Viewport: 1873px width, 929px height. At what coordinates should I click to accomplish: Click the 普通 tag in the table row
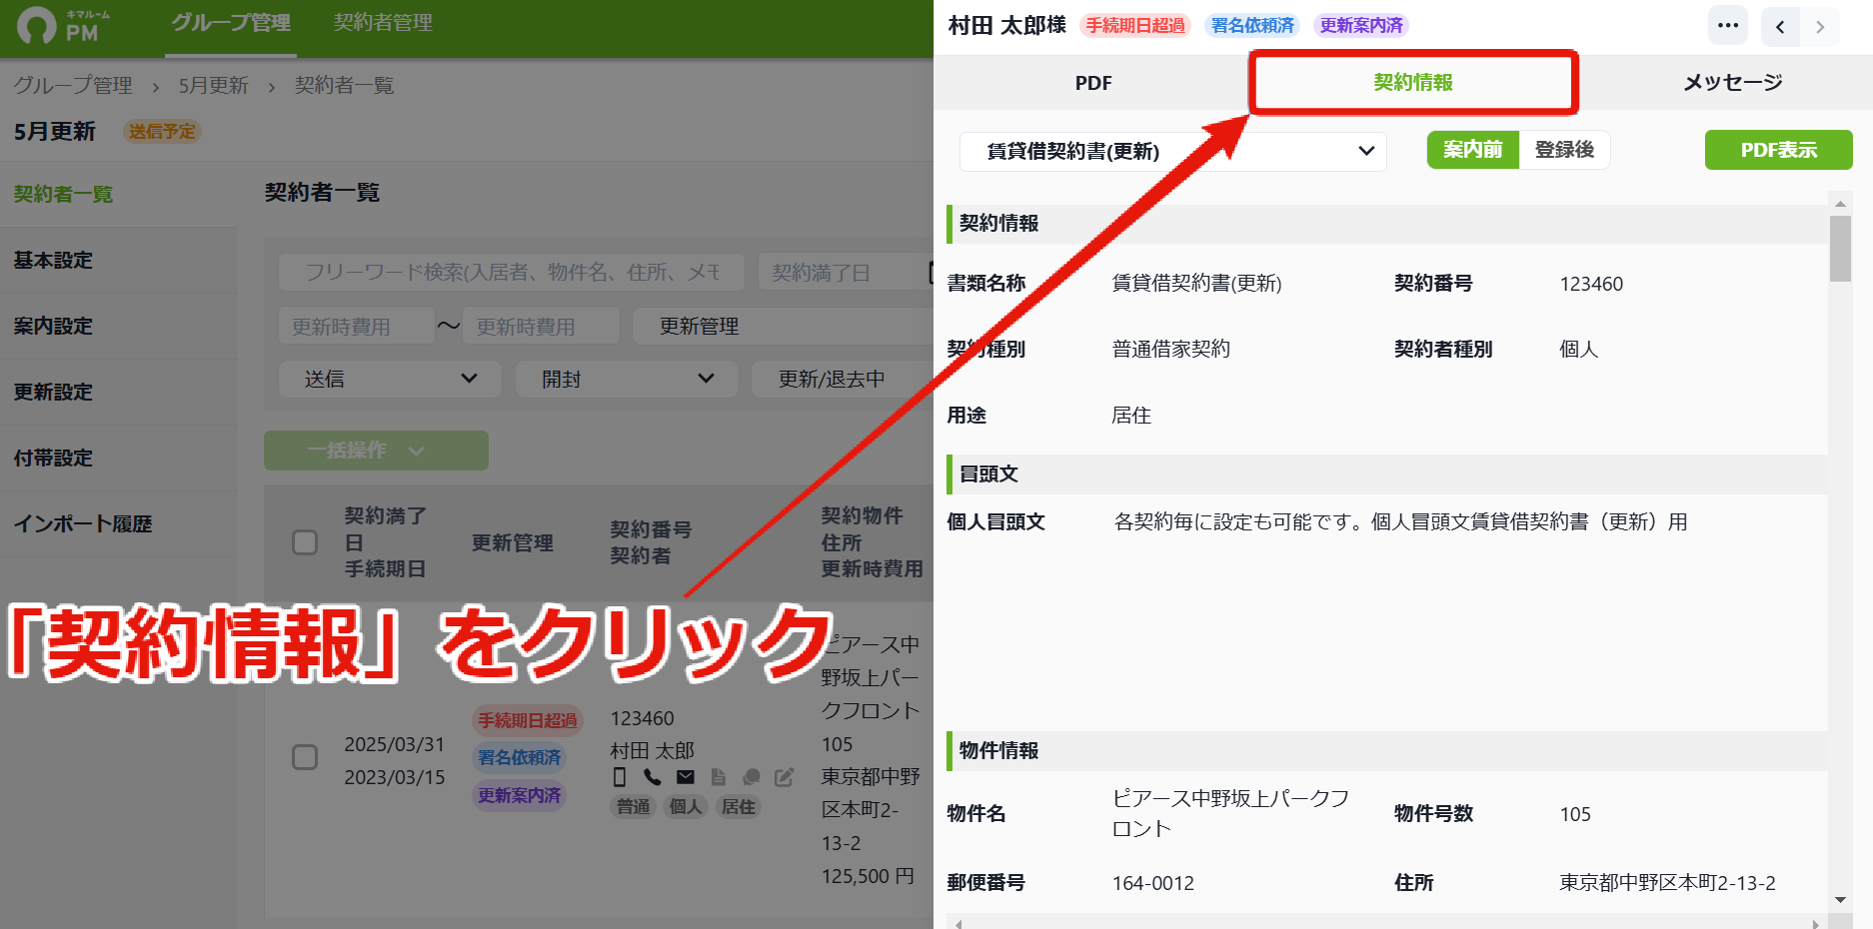click(x=633, y=807)
